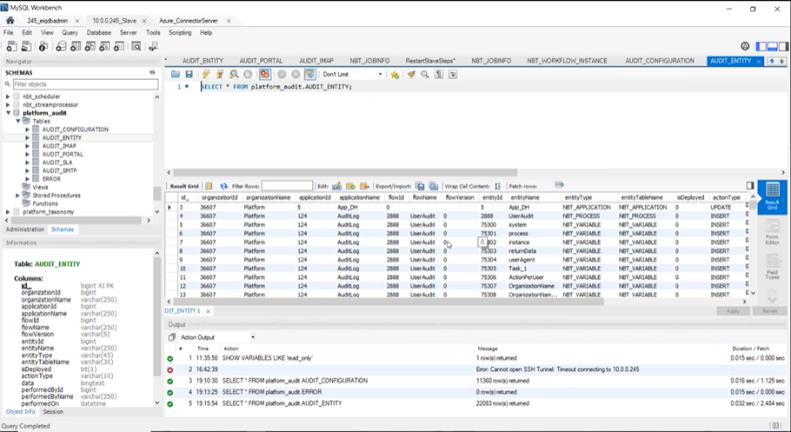The width and height of the screenshot is (791, 432).
Task: Close the AUDIT_ENTITY 1 result tab
Action: pyautogui.click(x=208, y=311)
